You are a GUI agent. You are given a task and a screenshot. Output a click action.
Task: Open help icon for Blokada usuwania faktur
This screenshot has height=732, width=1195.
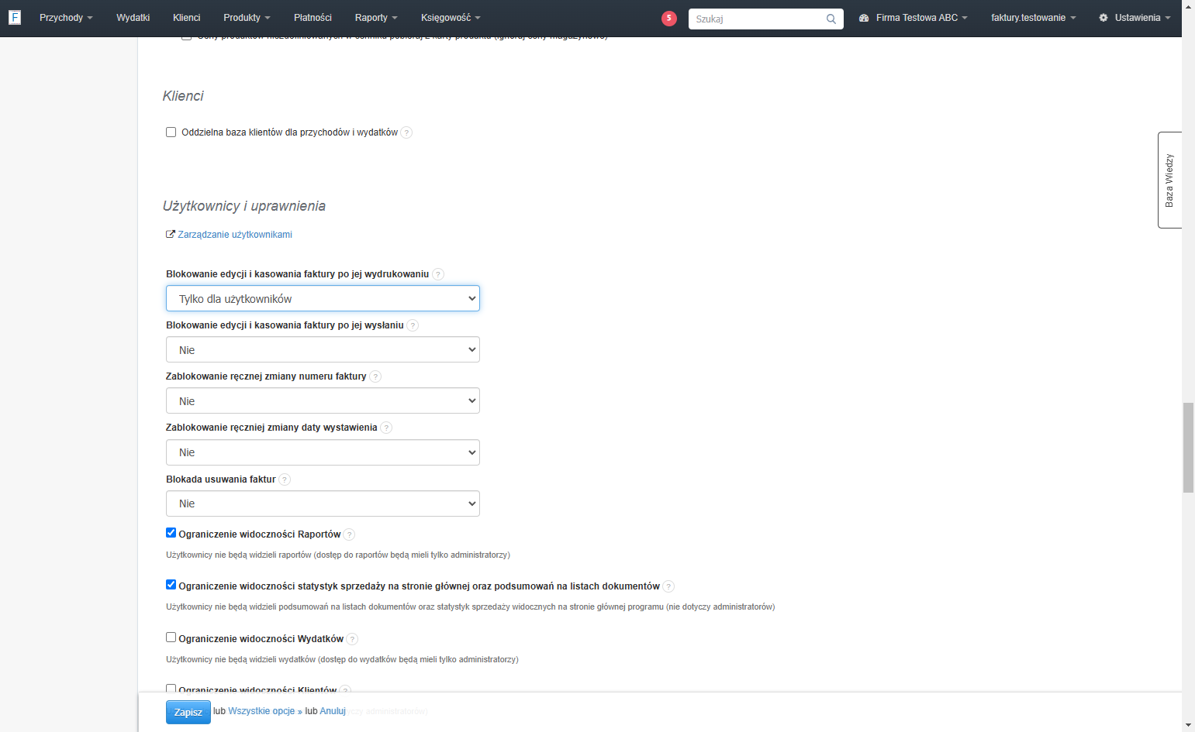tap(285, 479)
